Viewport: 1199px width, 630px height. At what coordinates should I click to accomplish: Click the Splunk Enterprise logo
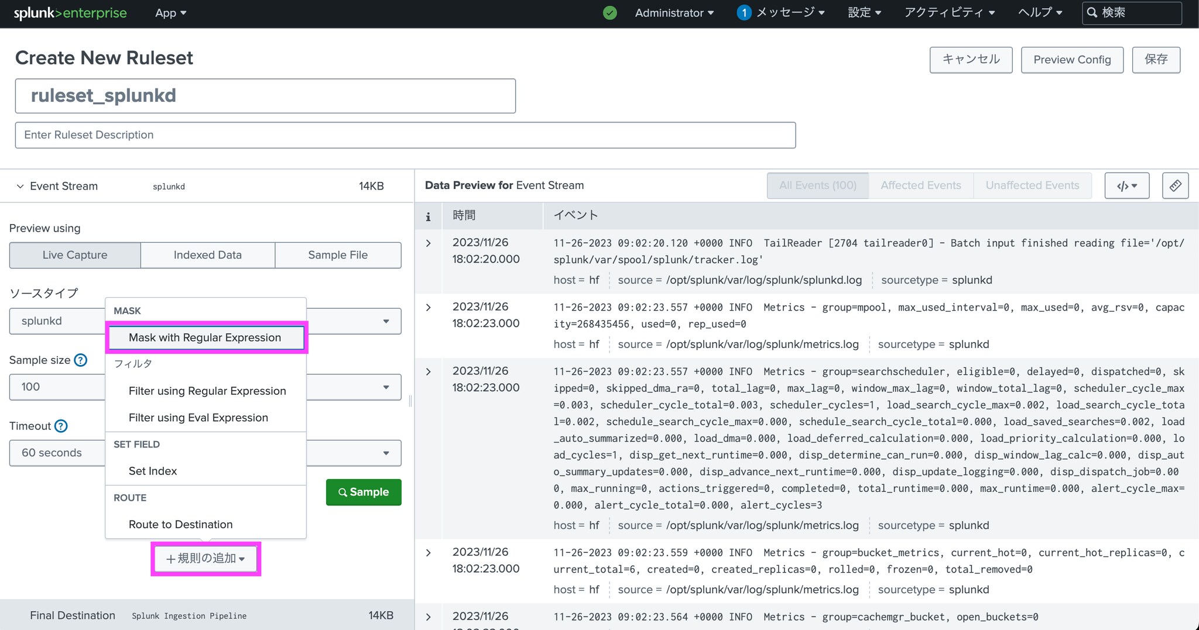[70, 13]
